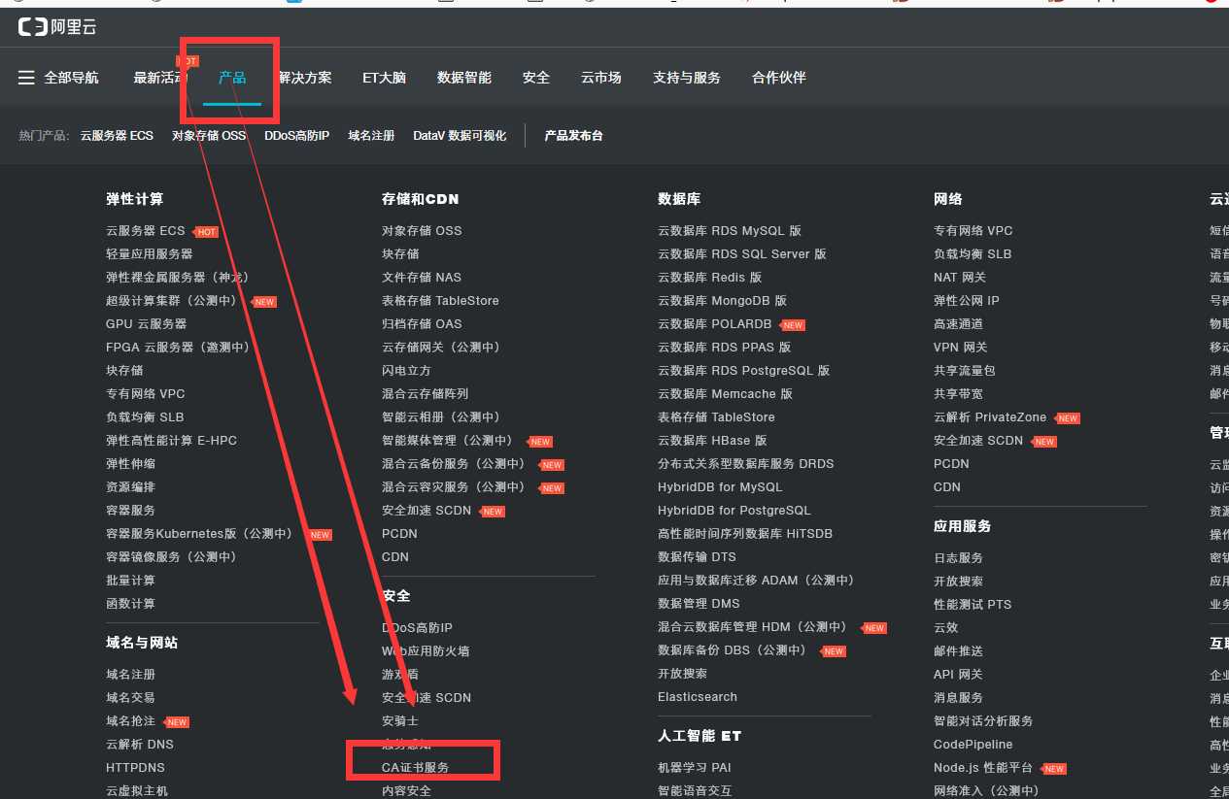
Task: Open FPGA 云服务器（邀测中）link
Action: [178, 348]
